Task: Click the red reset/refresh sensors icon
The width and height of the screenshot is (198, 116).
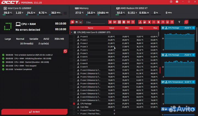Action: tap(186, 22)
